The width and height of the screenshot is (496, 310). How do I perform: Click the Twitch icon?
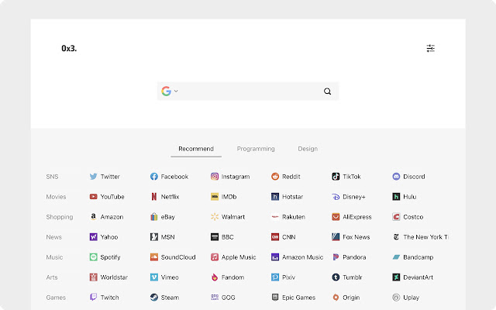pos(93,298)
